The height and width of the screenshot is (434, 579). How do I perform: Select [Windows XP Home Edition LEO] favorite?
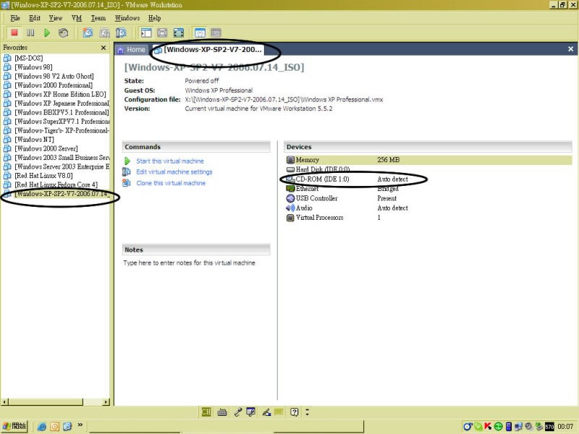tap(60, 95)
